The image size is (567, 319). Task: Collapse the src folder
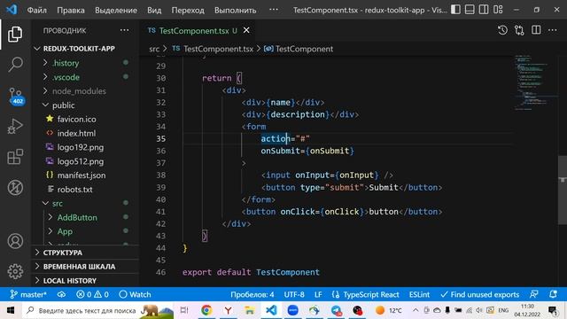(x=86, y=203)
